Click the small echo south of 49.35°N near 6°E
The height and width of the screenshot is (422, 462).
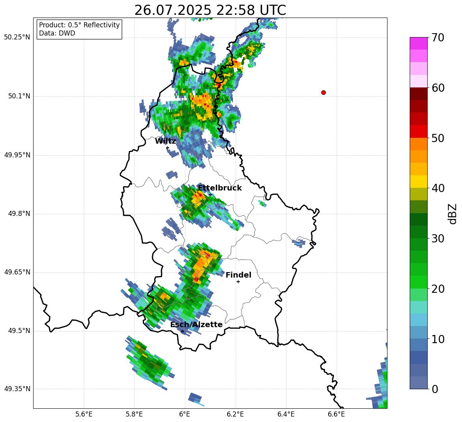click(195, 398)
